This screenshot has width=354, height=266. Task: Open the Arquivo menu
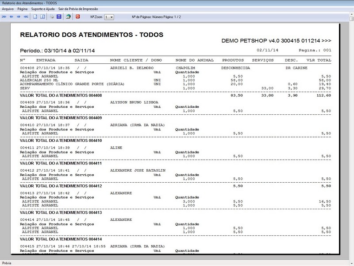[8, 8]
